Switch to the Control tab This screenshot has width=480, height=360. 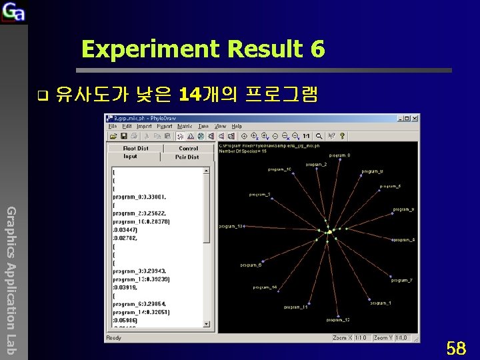[x=189, y=148]
